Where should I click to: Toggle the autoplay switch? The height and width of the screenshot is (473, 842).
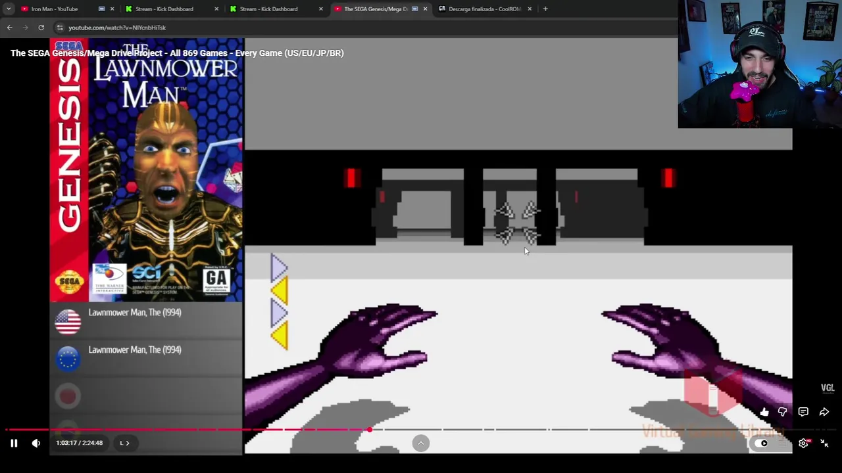point(760,443)
